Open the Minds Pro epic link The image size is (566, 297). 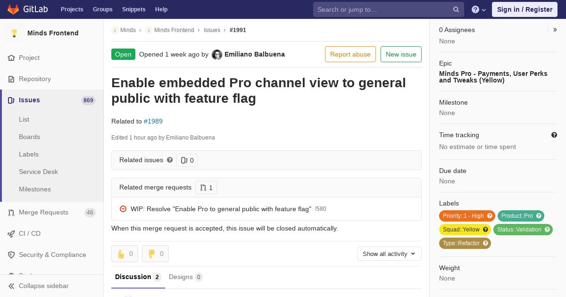pos(493,77)
